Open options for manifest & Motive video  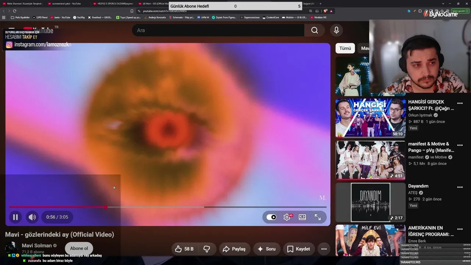(460, 145)
